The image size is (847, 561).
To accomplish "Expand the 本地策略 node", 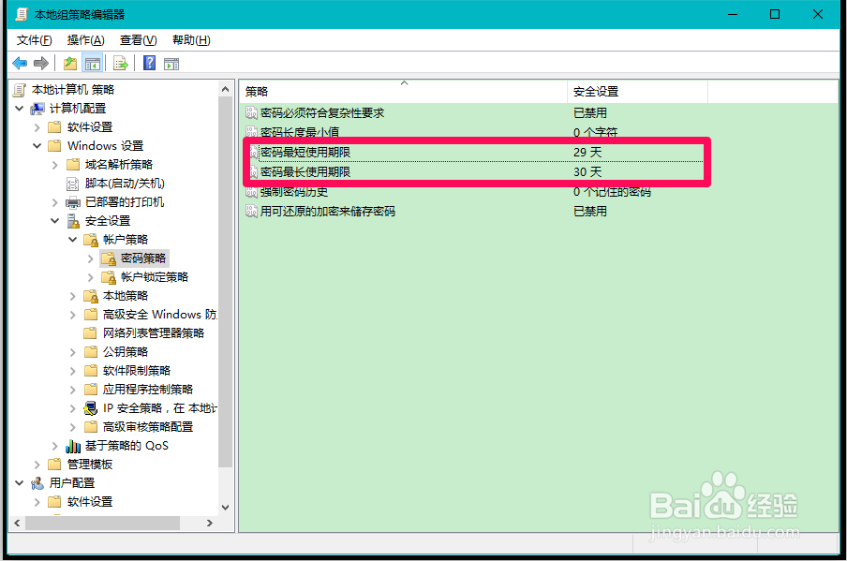I will click(x=71, y=295).
